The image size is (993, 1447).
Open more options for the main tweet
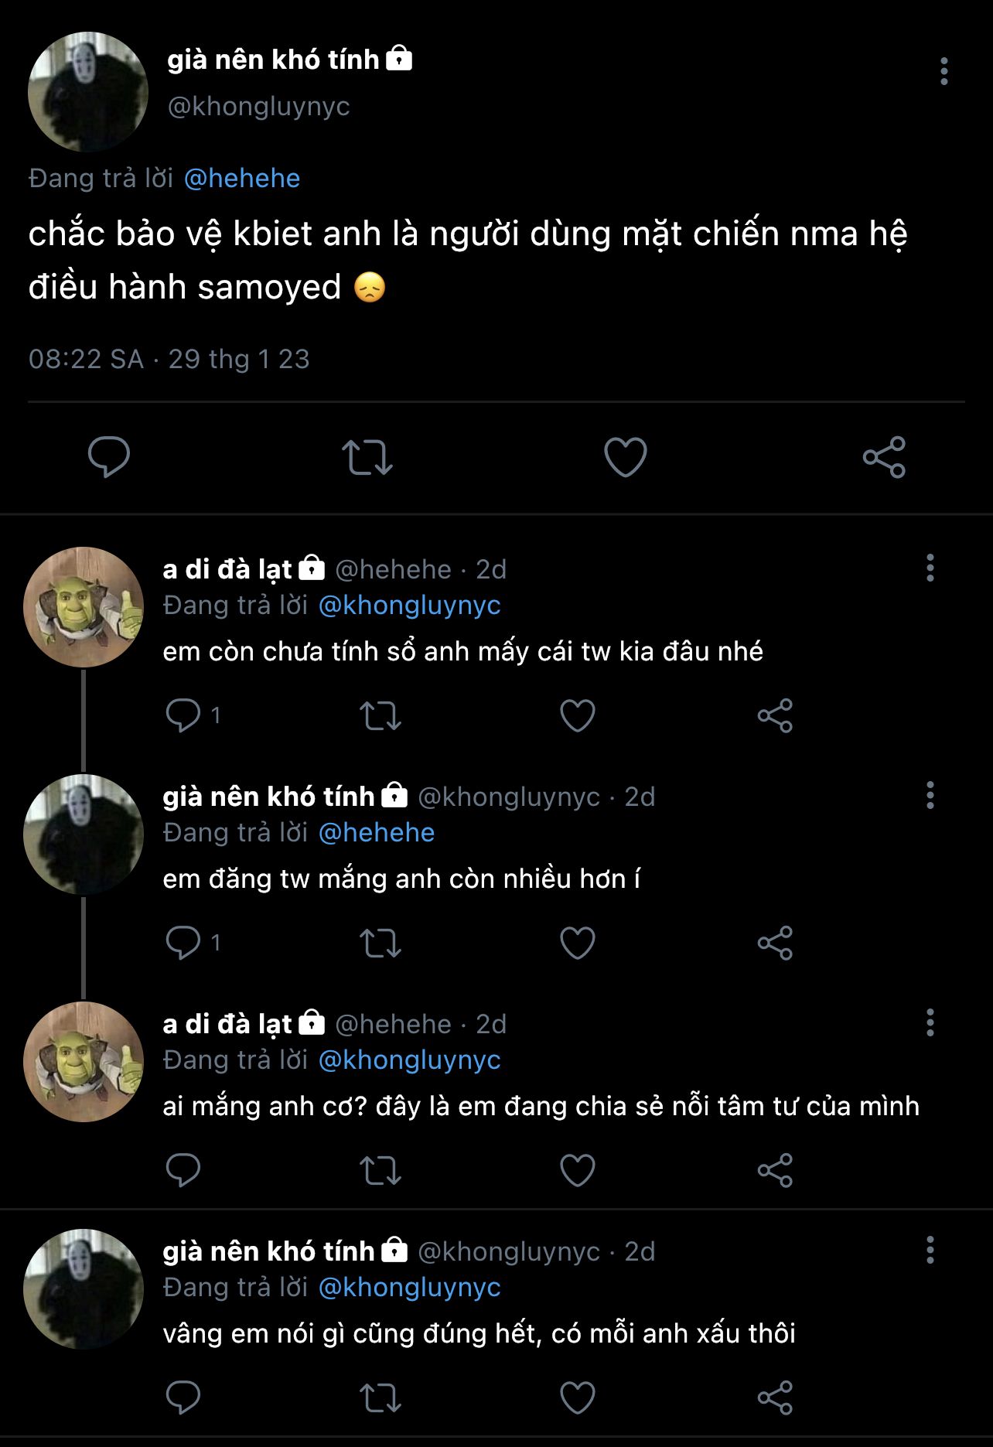[944, 71]
